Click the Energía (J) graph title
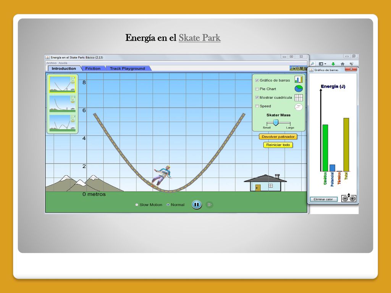 333,87
